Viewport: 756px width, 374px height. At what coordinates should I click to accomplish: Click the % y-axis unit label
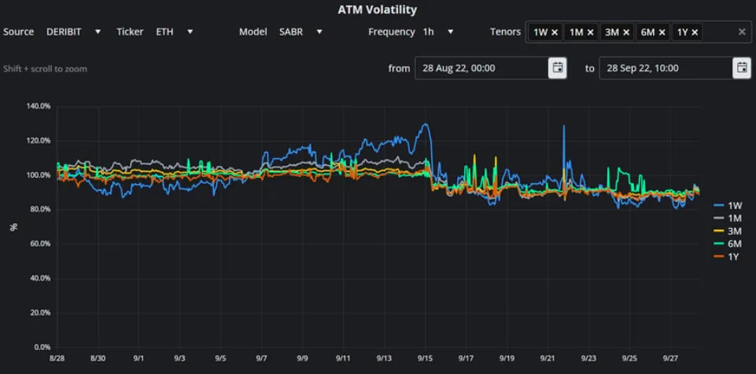pos(13,227)
